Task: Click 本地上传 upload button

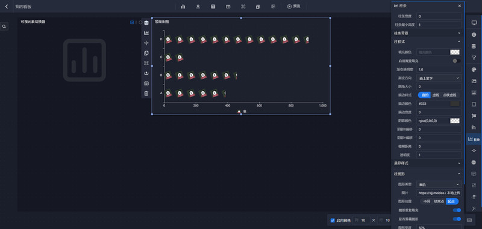Action: point(454,193)
